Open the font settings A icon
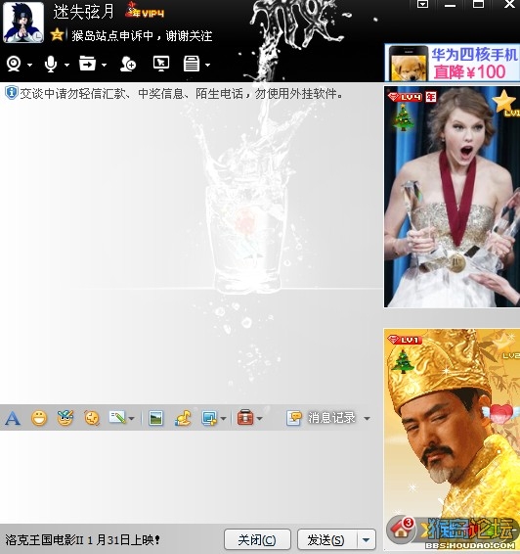 [x=13, y=418]
